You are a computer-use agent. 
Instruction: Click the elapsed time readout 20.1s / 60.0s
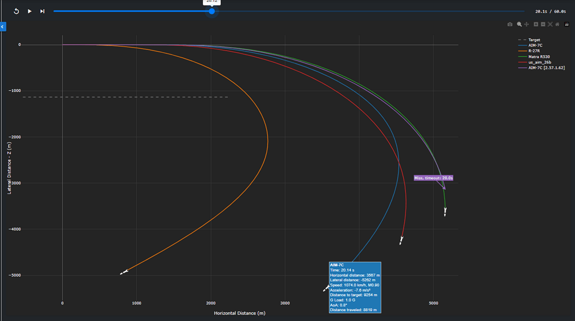click(550, 11)
